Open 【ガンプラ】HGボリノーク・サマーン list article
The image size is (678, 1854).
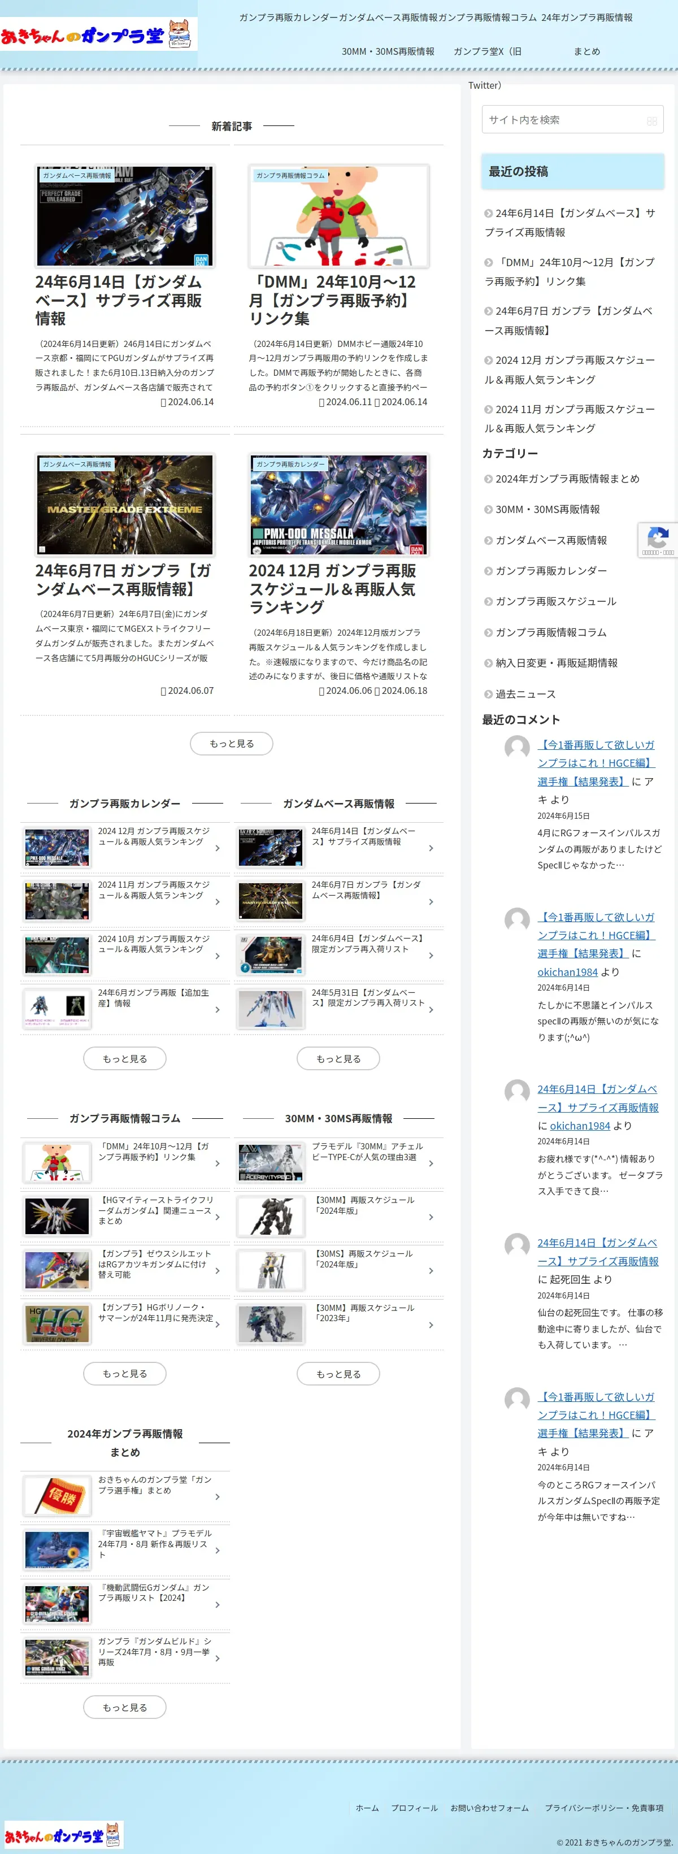(x=125, y=1325)
